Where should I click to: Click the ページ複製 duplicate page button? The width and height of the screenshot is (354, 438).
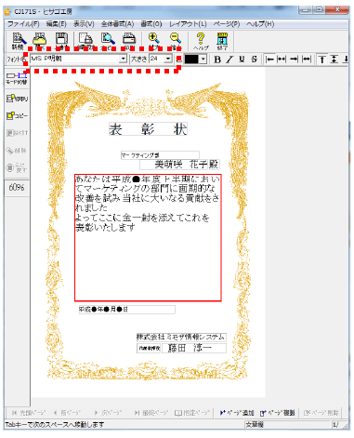(278, 413)
